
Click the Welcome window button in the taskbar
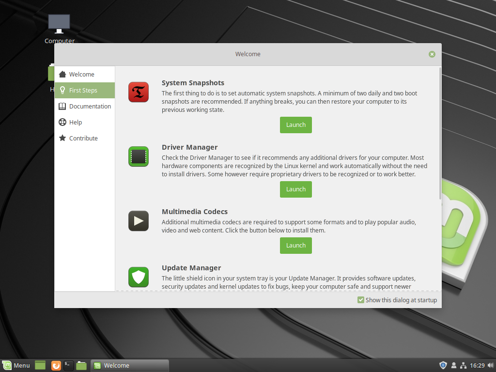pos(130,365)
